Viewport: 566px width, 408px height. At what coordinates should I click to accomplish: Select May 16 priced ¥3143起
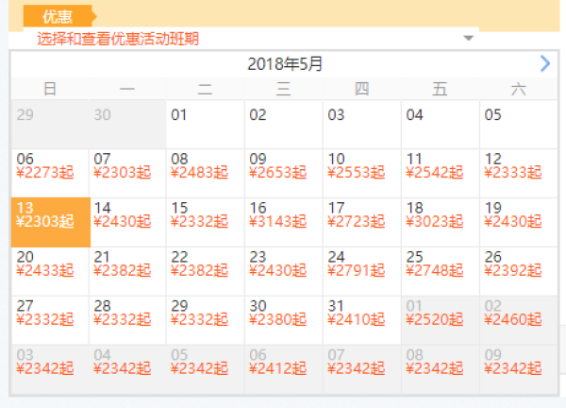(x=284, y=222)
